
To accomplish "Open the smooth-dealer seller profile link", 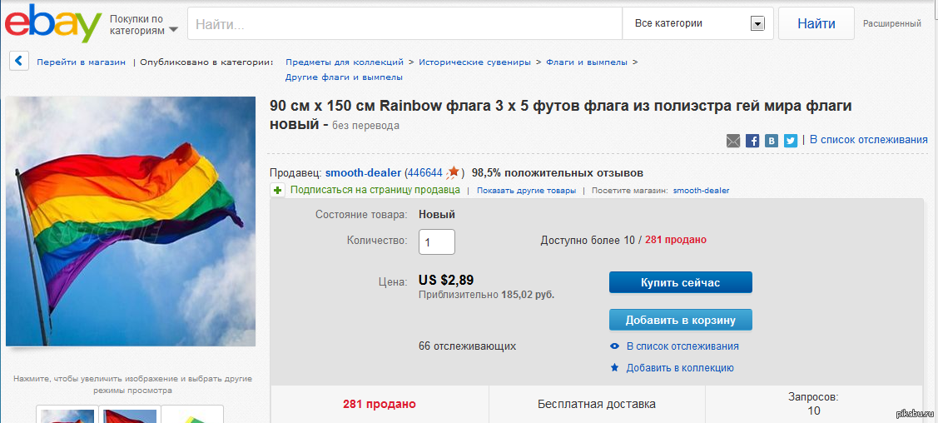I will coord(363,172).
